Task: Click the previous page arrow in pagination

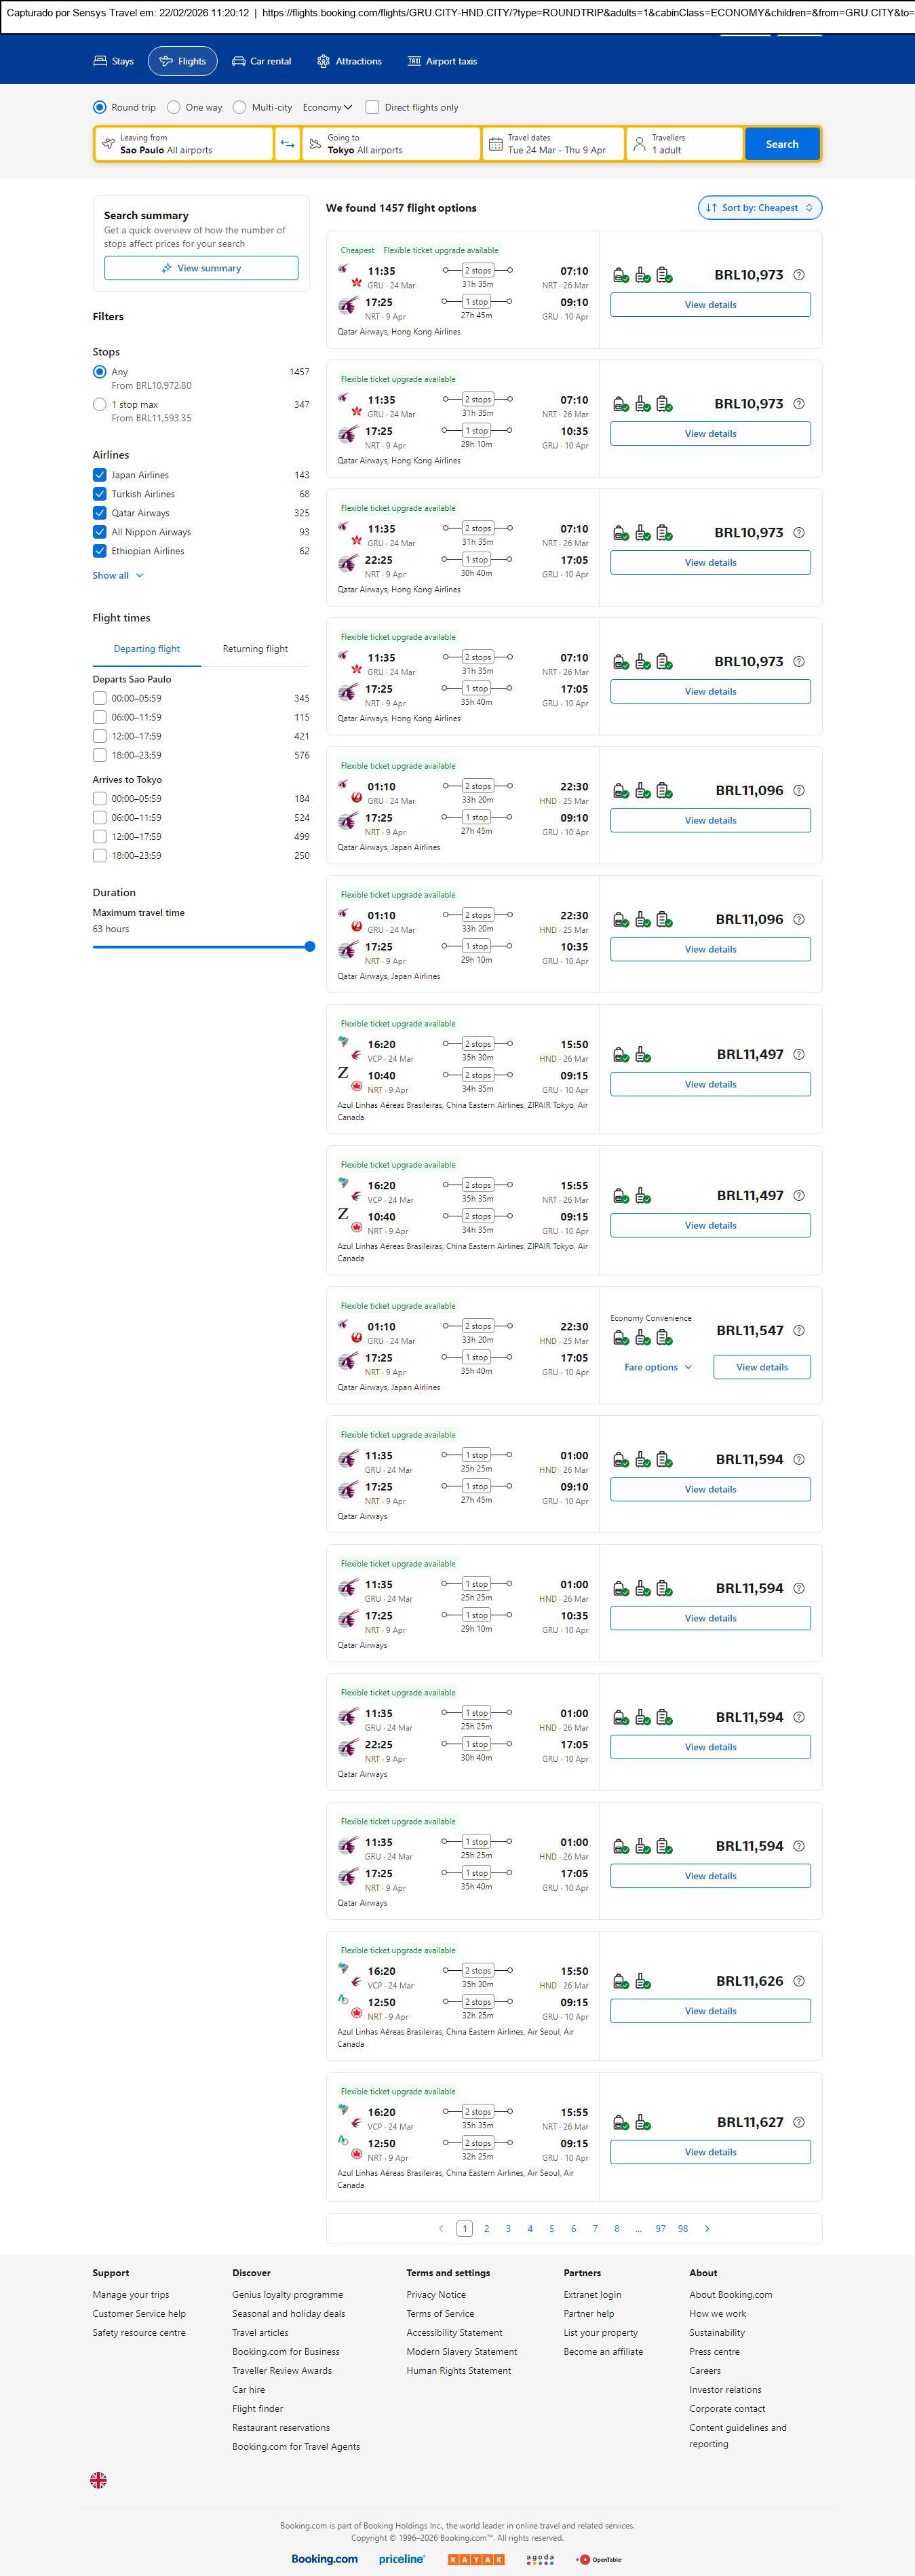Action: coord(441,2228)
